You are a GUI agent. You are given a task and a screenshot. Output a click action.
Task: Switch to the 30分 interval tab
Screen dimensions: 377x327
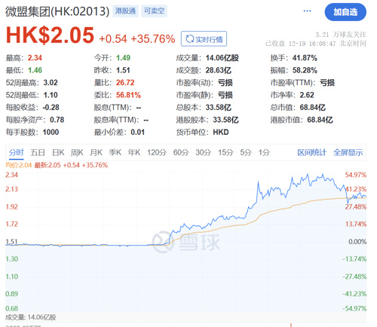tap(204, 152)
